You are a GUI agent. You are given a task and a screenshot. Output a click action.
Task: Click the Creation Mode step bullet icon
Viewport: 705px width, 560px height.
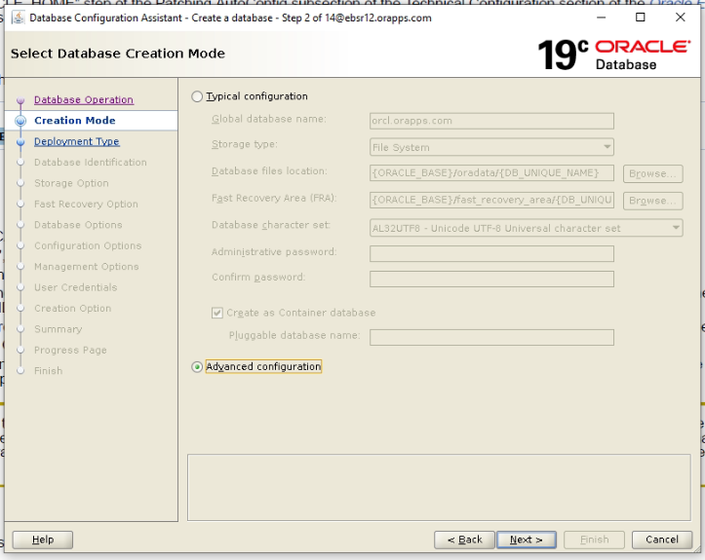[x=20, y=121]
